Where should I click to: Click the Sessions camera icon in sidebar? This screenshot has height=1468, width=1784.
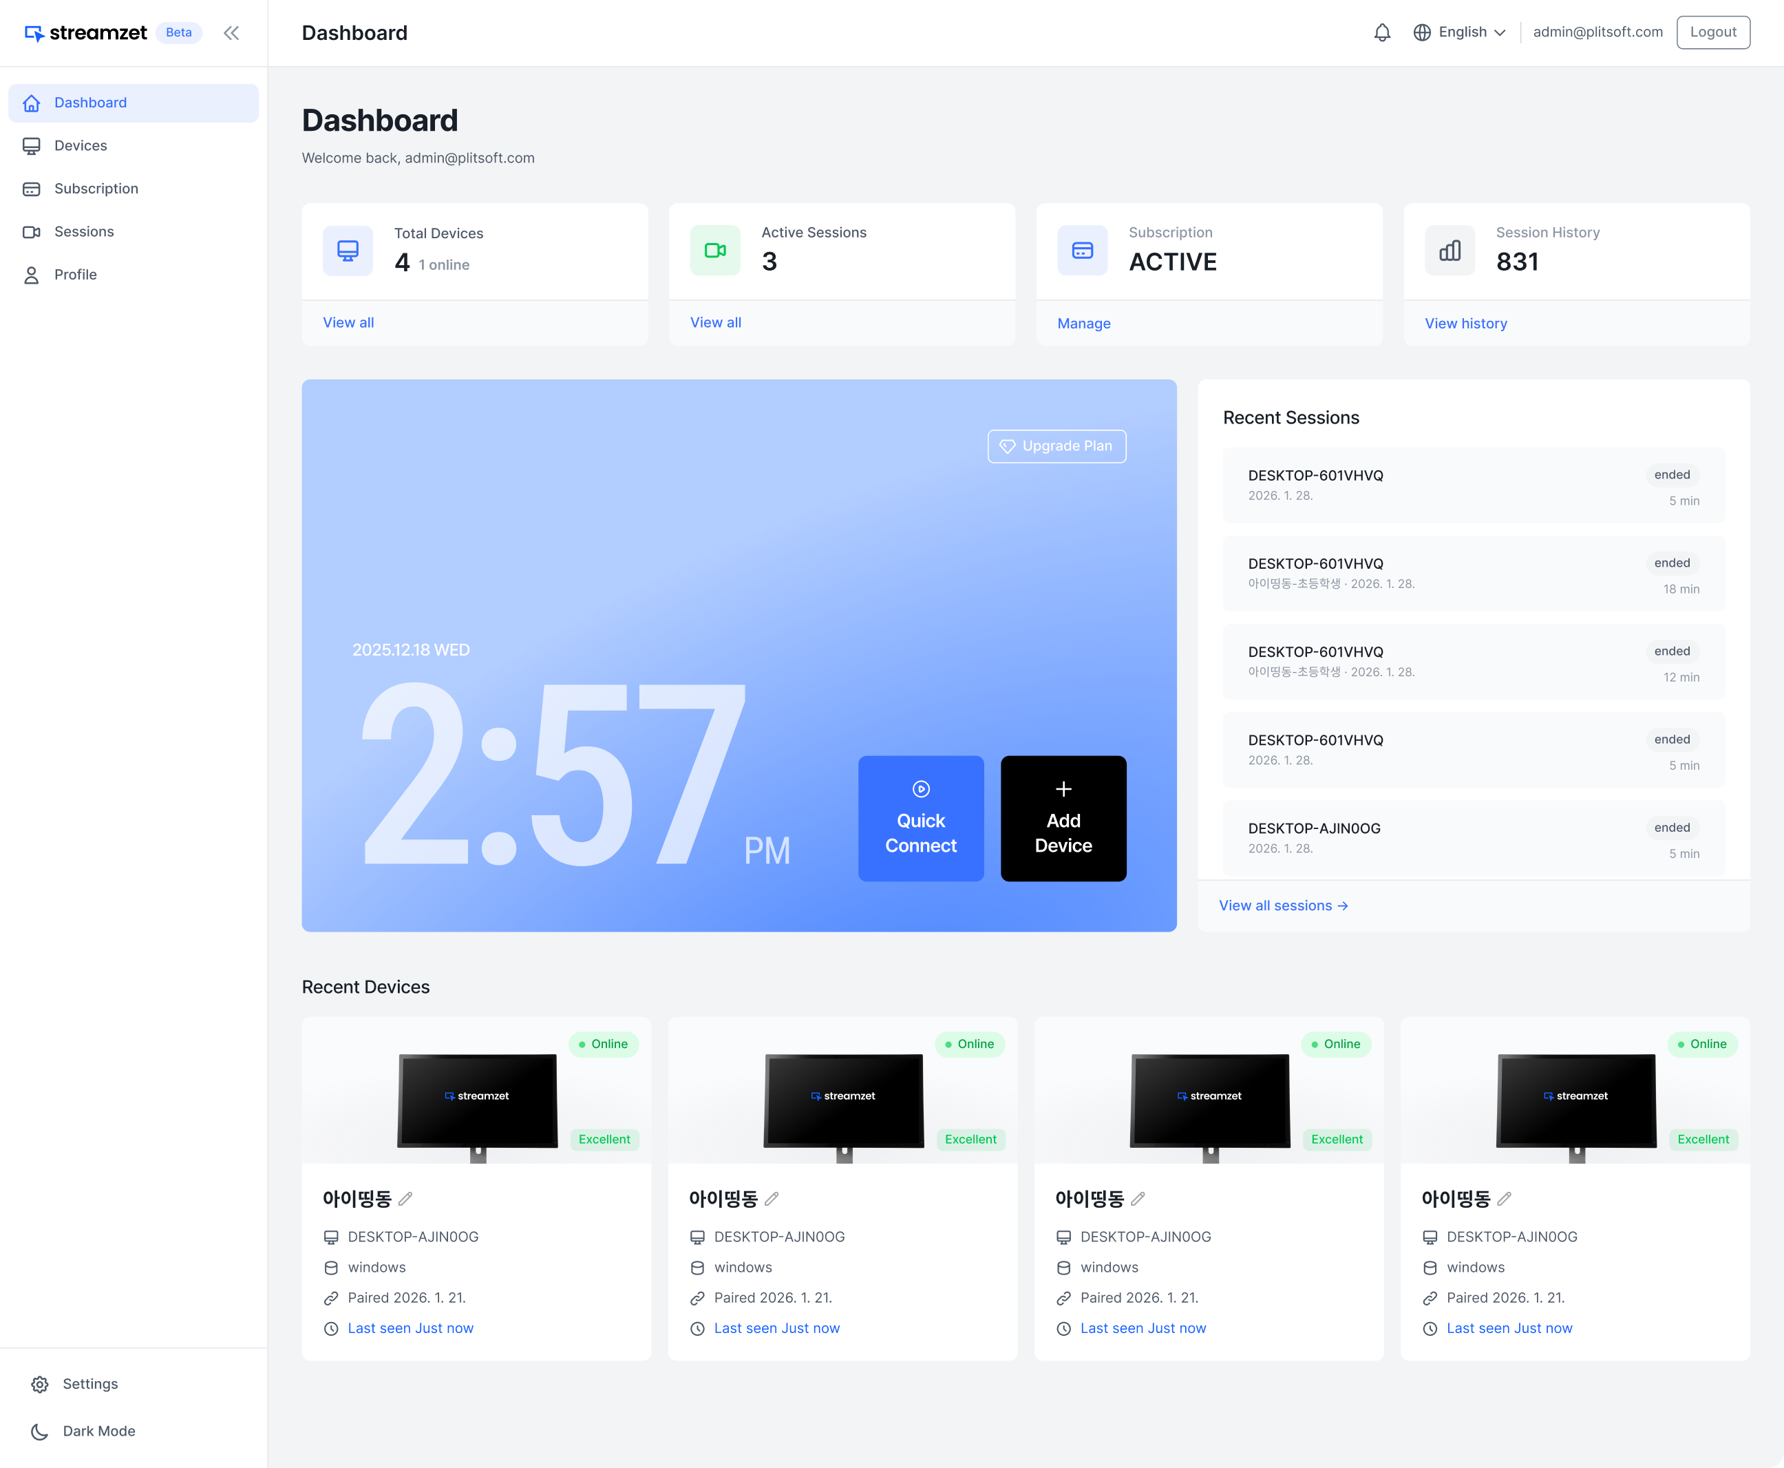click(x=31, y=232)
